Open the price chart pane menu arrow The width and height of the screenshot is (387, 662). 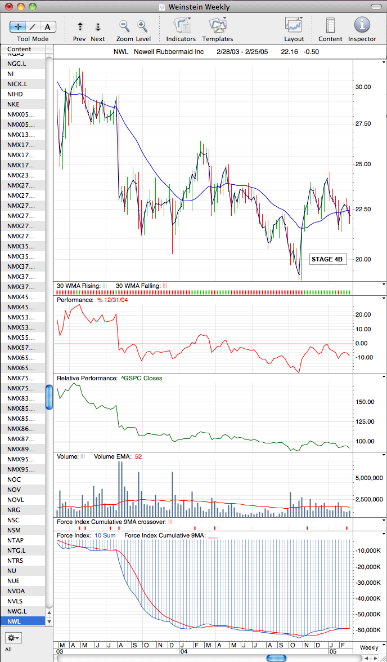coord(383,61)
